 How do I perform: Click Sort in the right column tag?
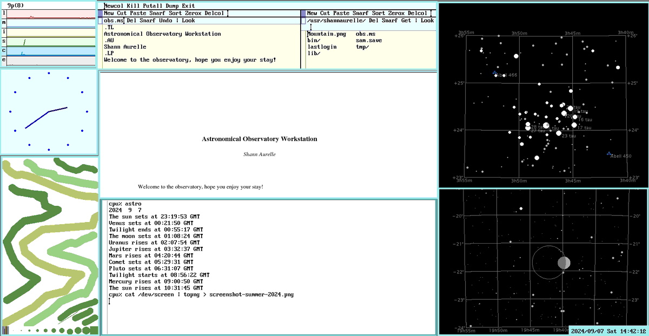click(379, 13)
